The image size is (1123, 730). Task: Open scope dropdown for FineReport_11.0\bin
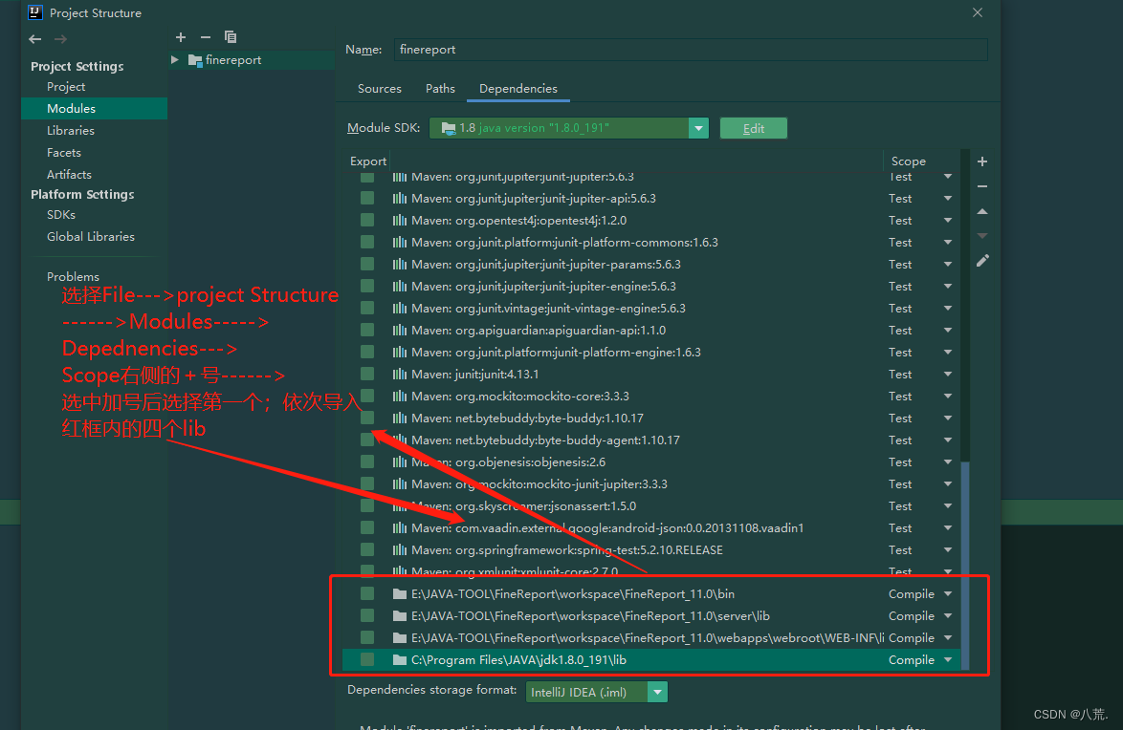coord(948,594)
